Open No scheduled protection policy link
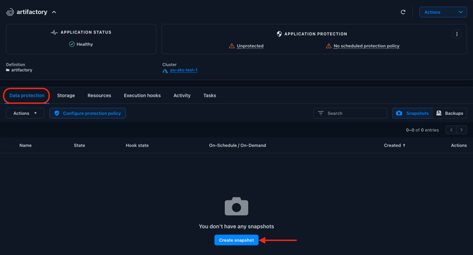473x255 pixels. [366, 46]
